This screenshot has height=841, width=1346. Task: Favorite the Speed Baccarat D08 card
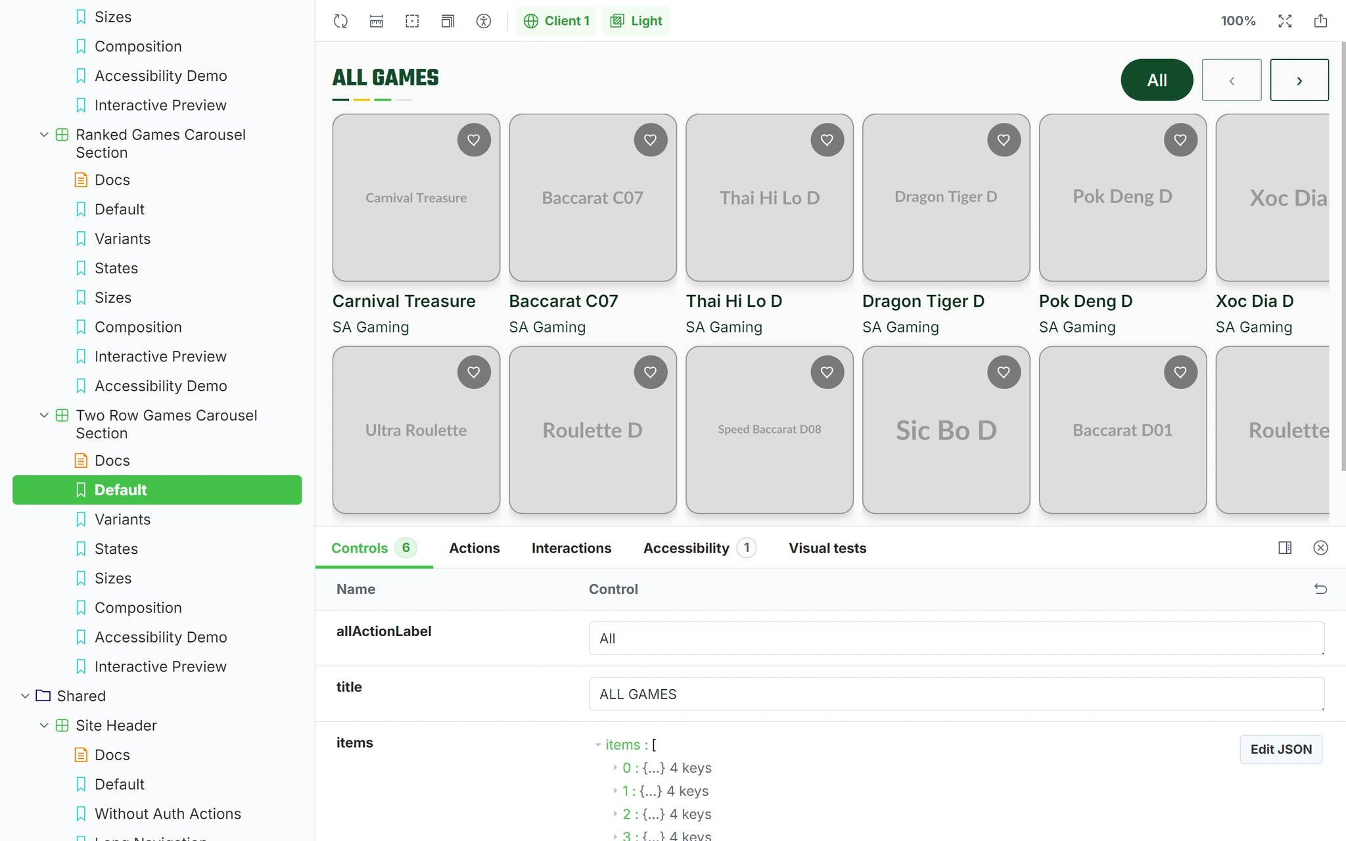[827, 373]
